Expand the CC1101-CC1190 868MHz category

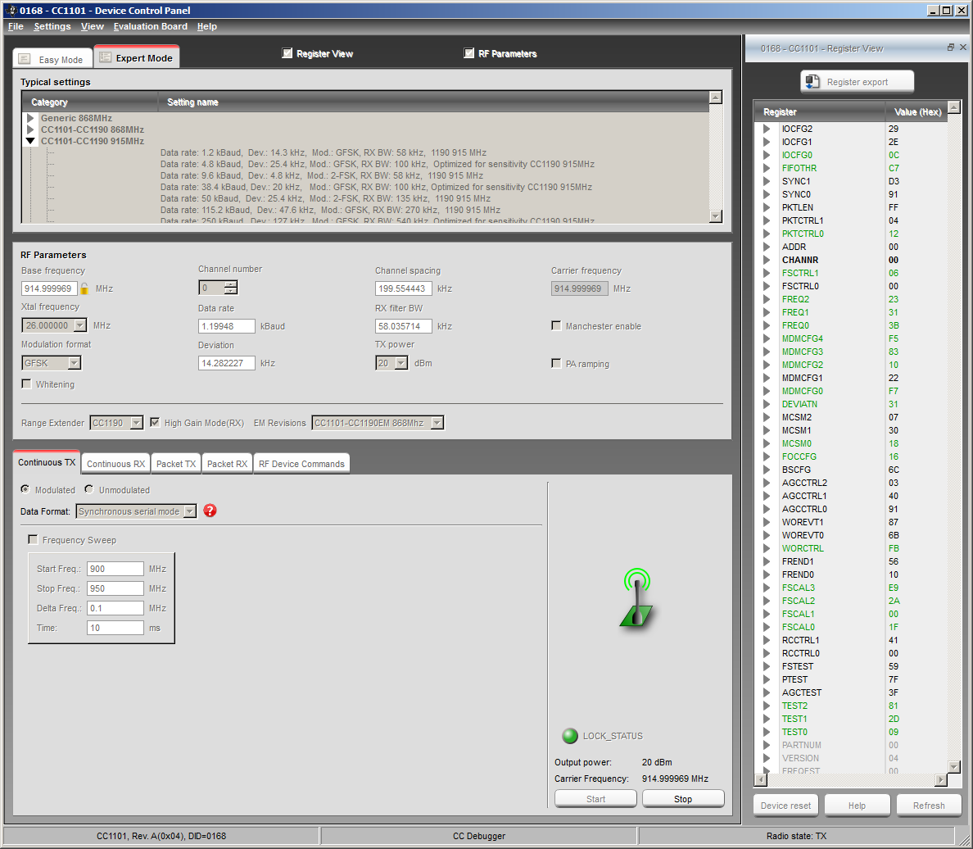[x=29, y=129]
